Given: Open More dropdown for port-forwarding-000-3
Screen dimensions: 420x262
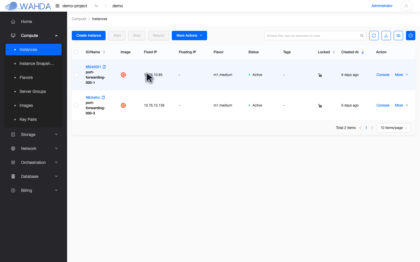Looking at the screenshot, I should (402, 105).
